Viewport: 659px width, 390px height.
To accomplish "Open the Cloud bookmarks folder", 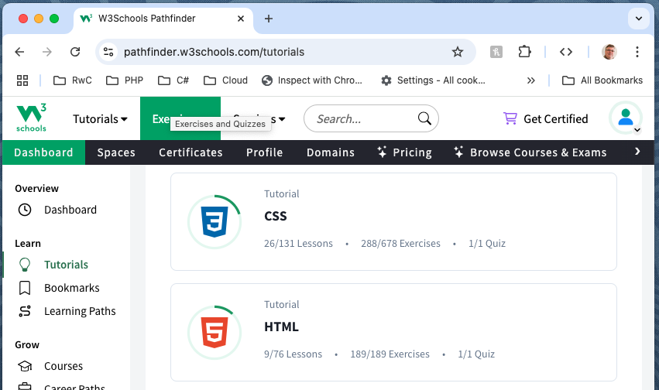I will (225, 80).
